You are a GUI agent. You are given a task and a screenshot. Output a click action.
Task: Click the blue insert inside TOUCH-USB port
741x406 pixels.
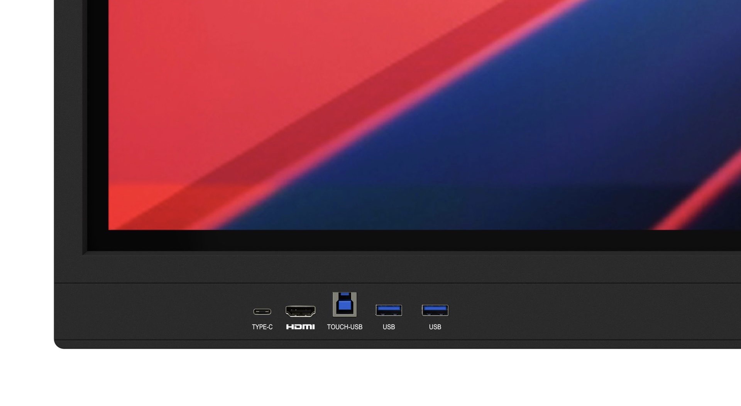pos(345,305)
